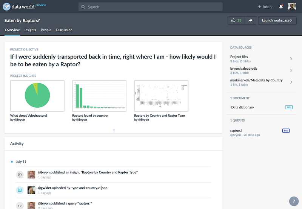Switch to the Insights tab
Image resolution: width=302 pixels, height=209 pixels.
click(x=30, y=30)
